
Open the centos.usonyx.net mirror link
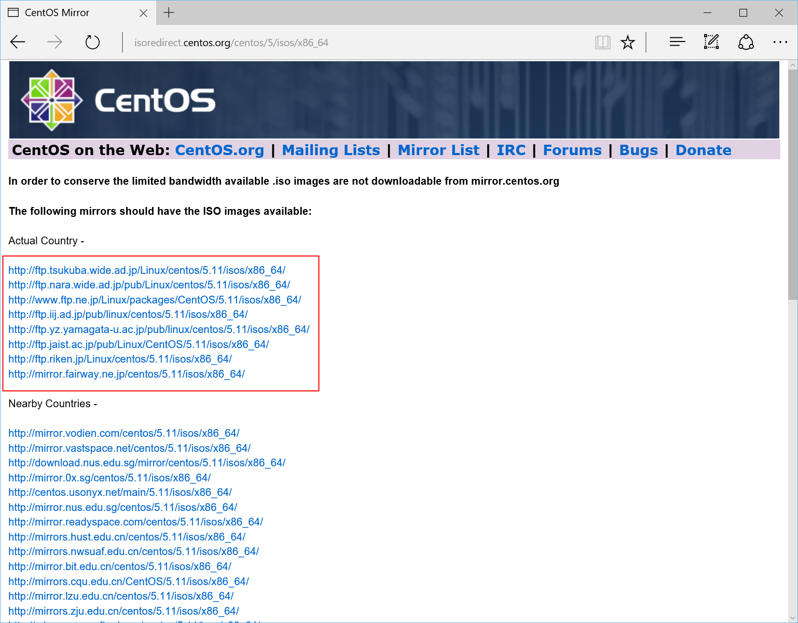(x=120, y=492)
